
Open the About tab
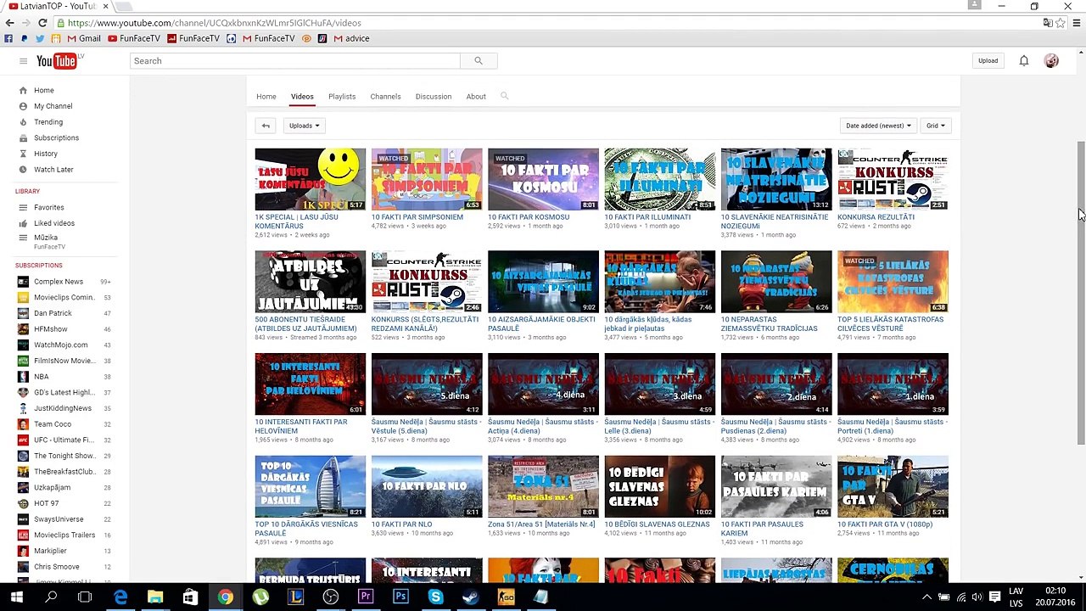pos(476,97)
